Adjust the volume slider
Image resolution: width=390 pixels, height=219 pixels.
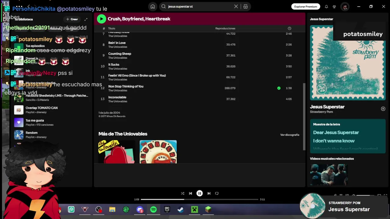[365, 195]
